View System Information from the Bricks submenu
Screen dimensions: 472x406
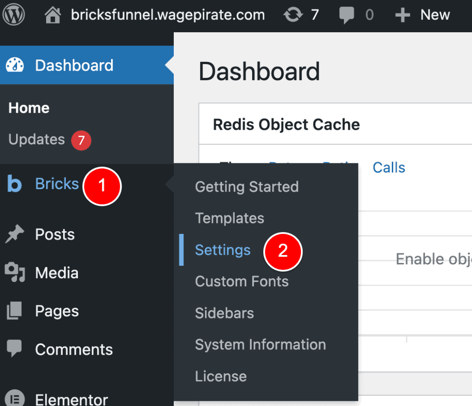(260, 344)
